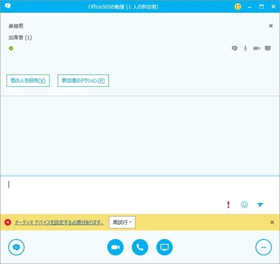
Task: Click the attendee's IM chat status icon
Action: tap(235, 48)
